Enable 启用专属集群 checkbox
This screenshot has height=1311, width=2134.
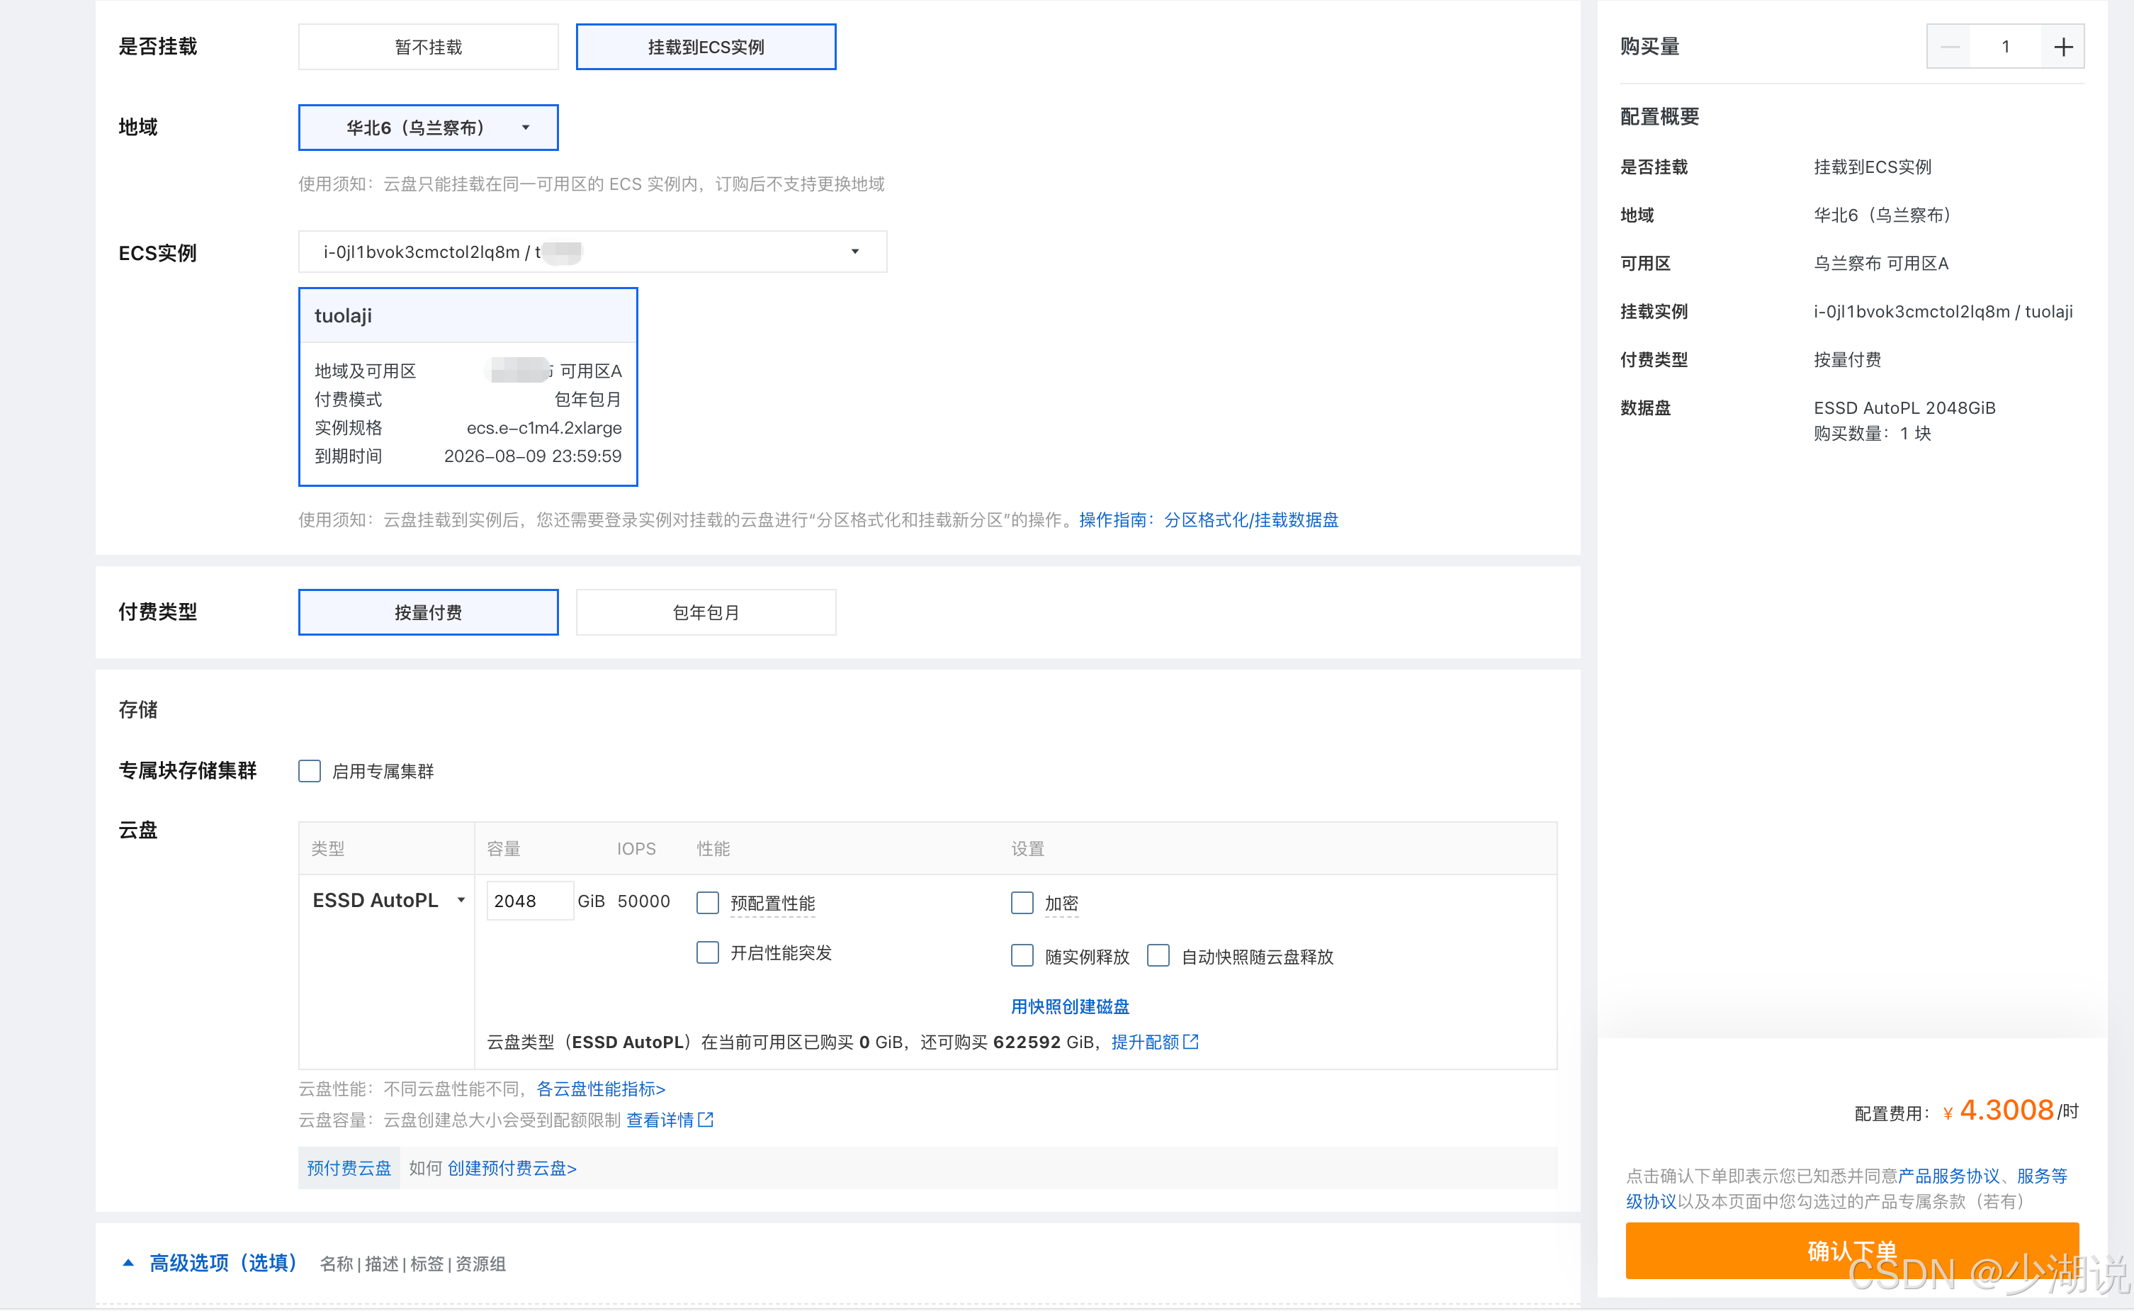click(x=310, y=771)
